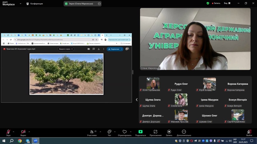Select Олена Бела participant video thumbnail
257x144 pixels.
181,99
